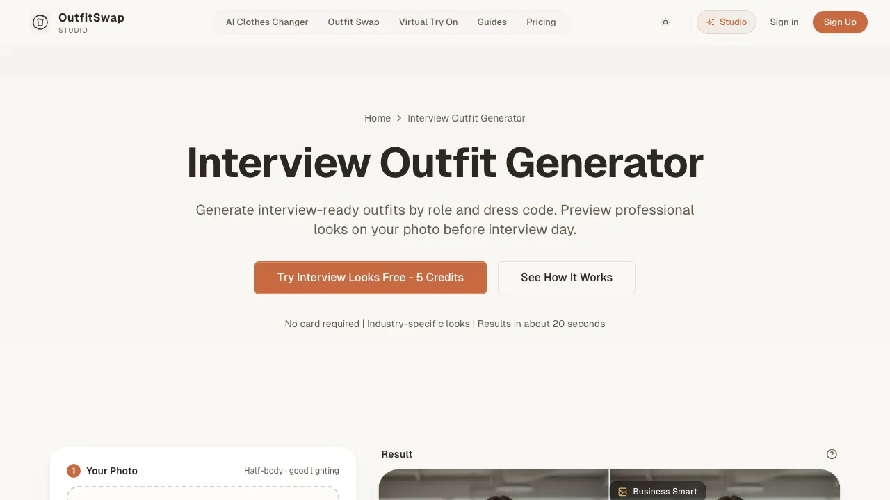The image size is (890, 500).
Task: Click the photo upload dropzone area
Action: click(203, 494)
